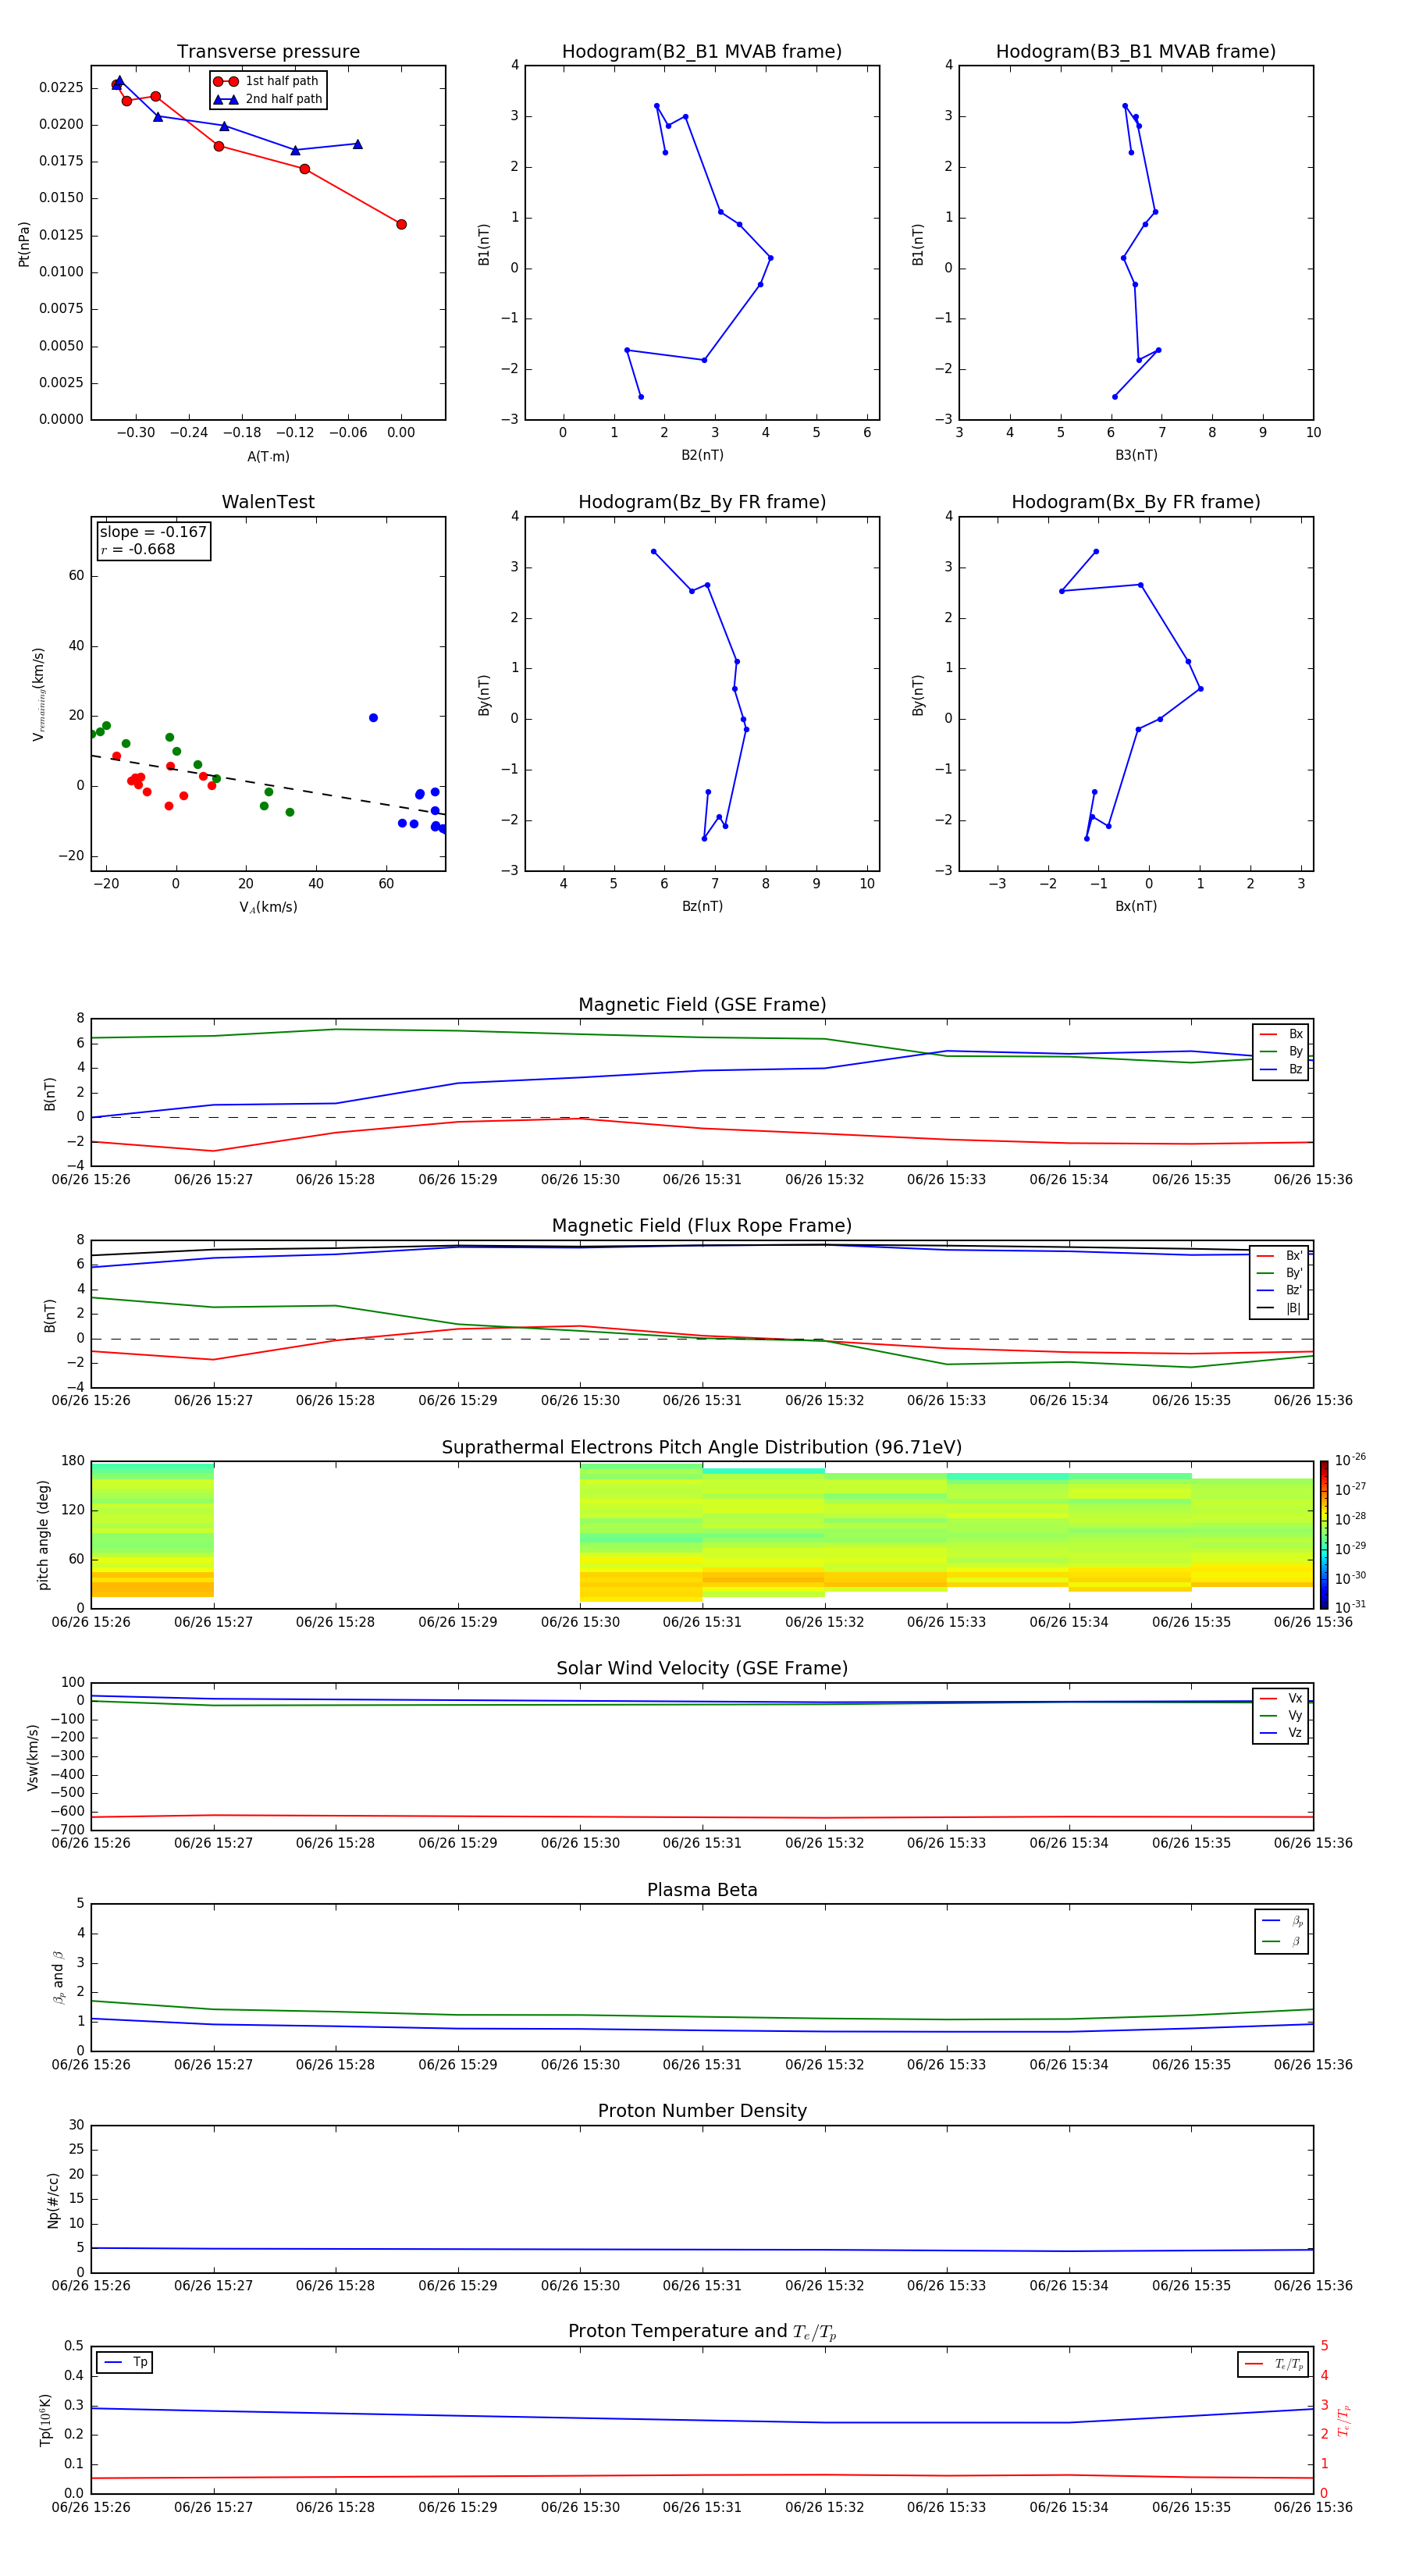The height and width of the screenshot is (2576, 1405).
Task: Click the 'Bx' entry in GSE field legend
Action: 1281,1034
